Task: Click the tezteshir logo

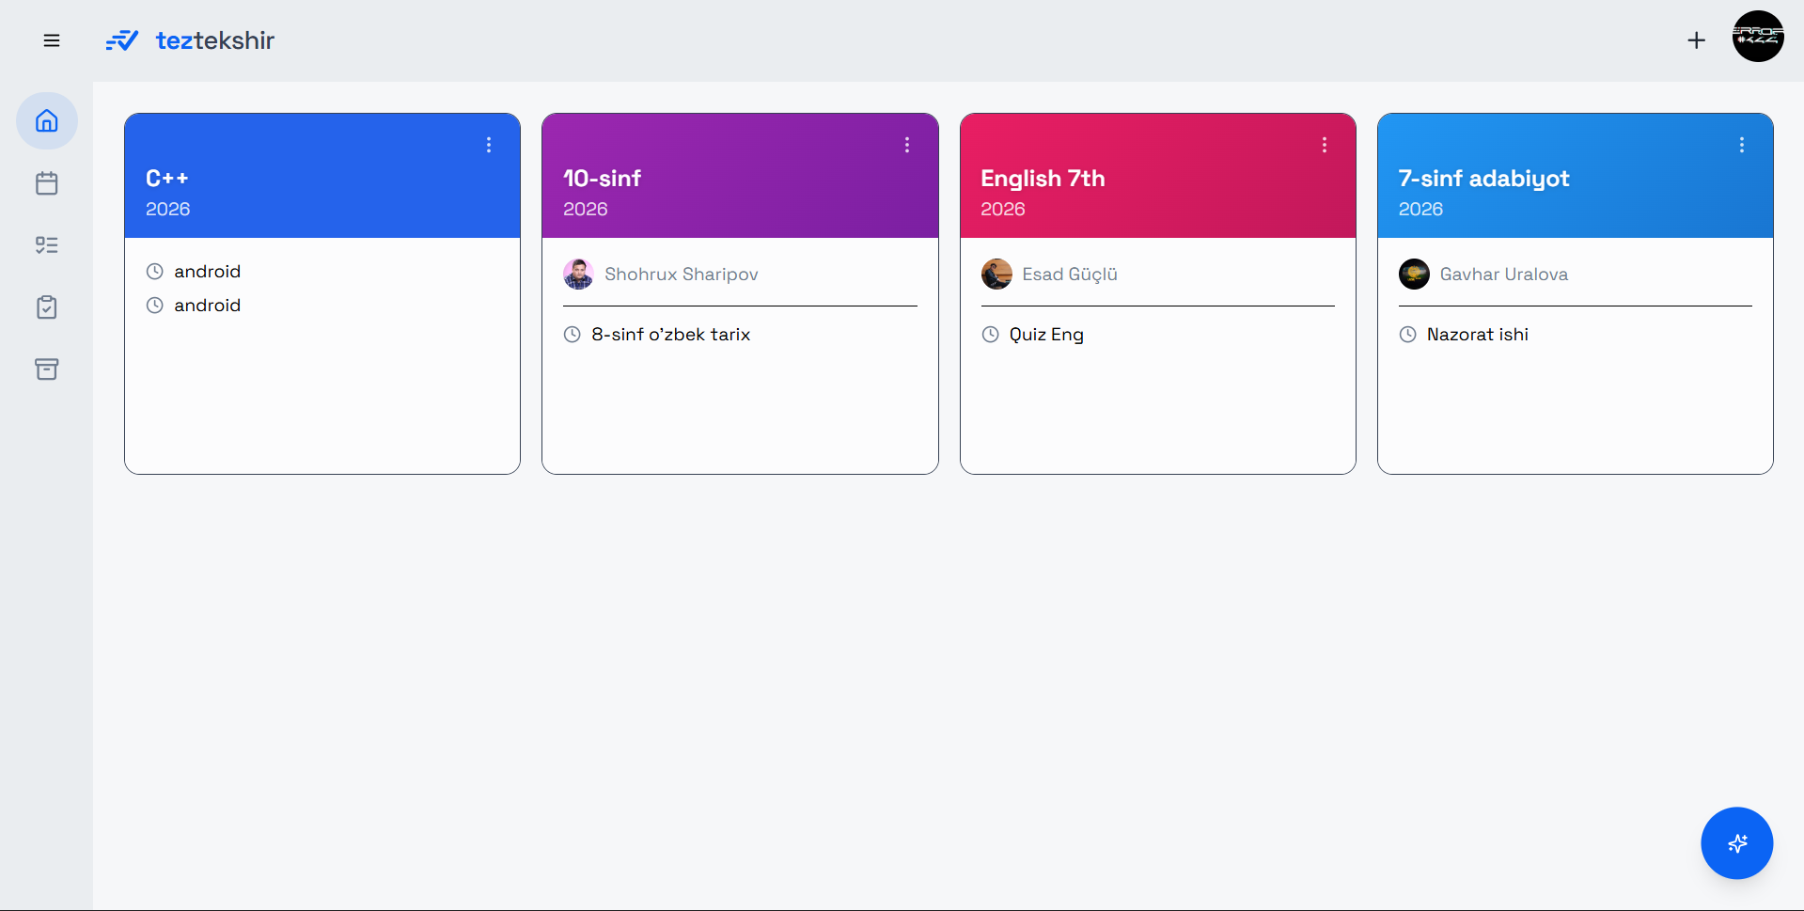Action: tap(191, 40)
